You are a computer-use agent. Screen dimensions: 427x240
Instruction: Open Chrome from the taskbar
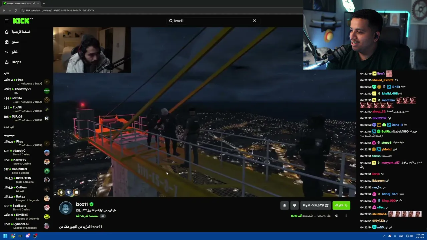coord(13,236)
